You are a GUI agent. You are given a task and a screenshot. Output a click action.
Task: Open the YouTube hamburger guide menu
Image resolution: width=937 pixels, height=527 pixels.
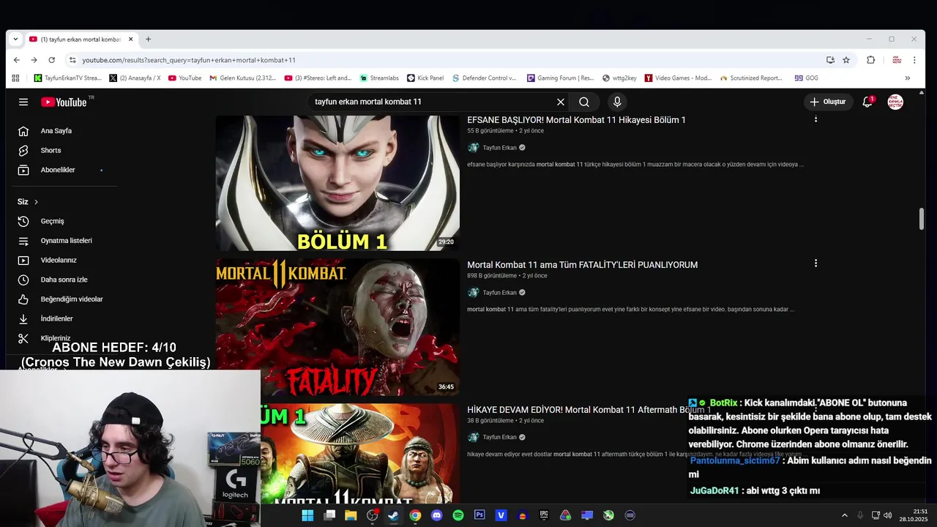coord(23,102)
